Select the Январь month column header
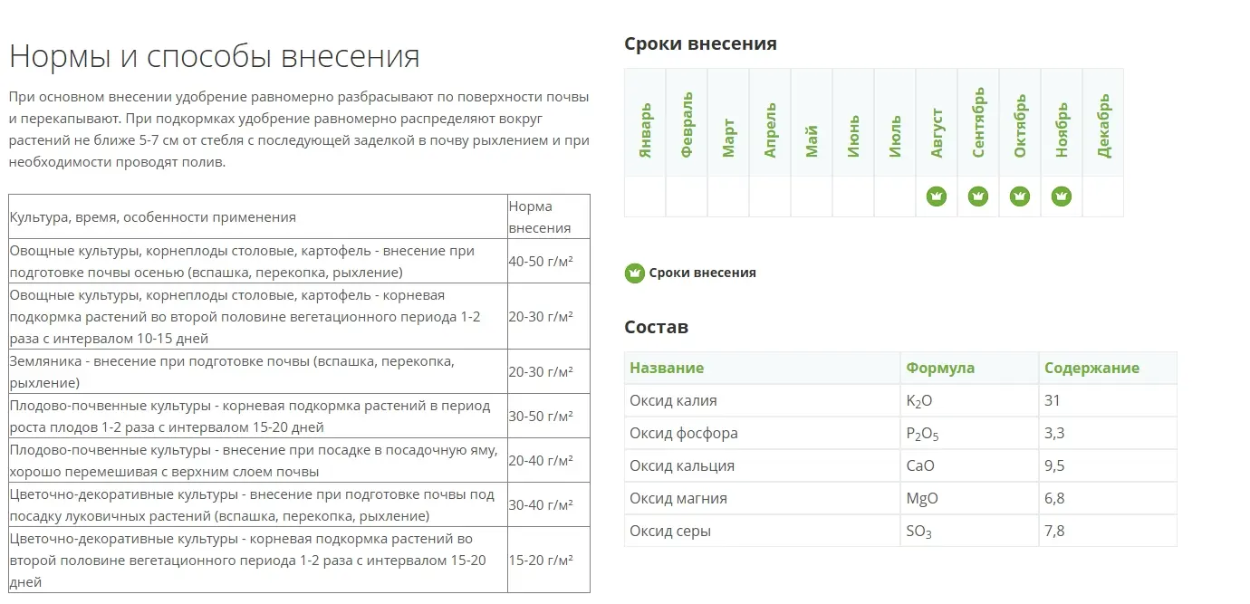This screenshot has width=1250, height=604. tap(645, 123)
